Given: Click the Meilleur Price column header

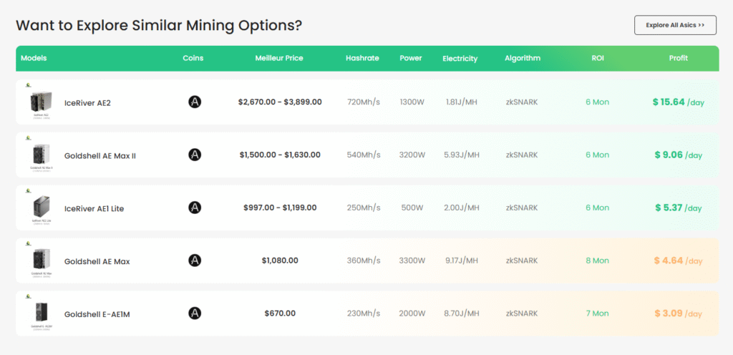Looking at the screenshot, I should tap(279, 58).
